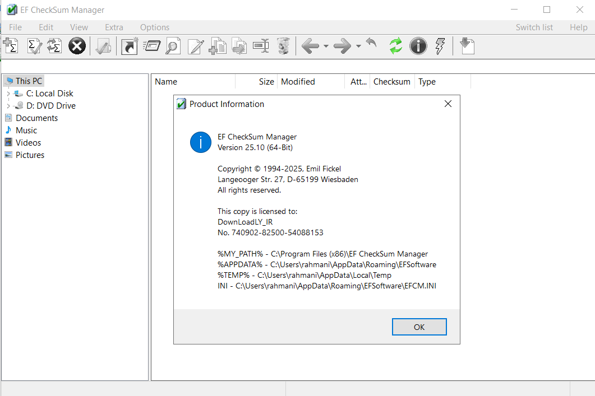
Task: Click the recycle bin delete icon
Action: [283, 46]
